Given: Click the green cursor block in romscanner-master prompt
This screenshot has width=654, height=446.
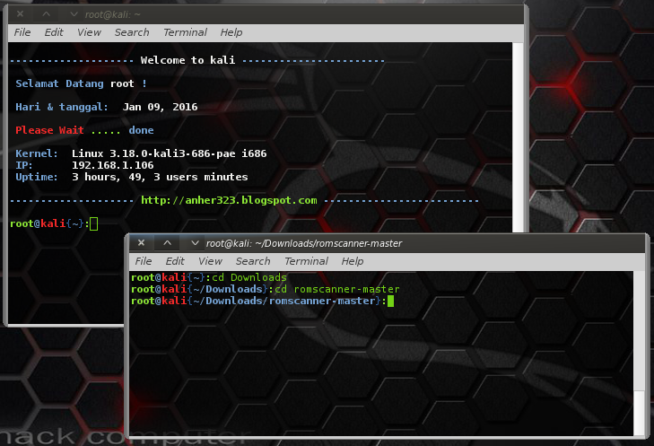Looking at the screenshot, I should point(390,301).
